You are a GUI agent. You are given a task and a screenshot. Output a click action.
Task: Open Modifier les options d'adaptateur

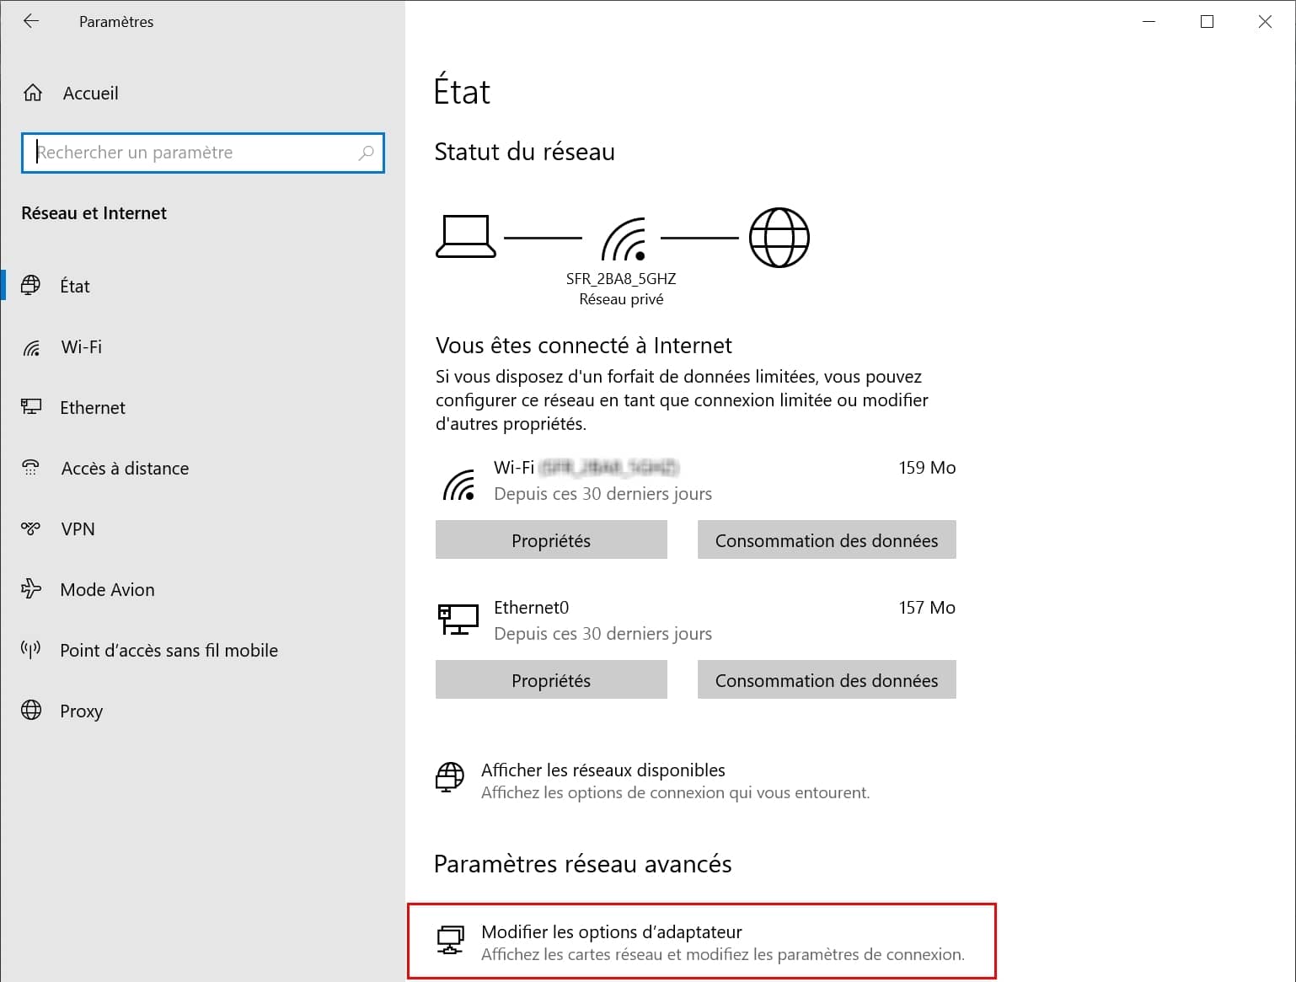tap(611, 932)
